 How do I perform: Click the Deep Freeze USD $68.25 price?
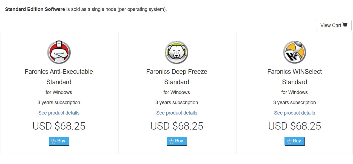pyautogui.click(x=177, y=126)
